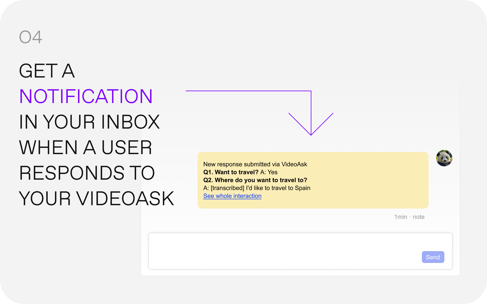Click the 'IN YOUR INBOX' heading line

[x=89, y=122]
